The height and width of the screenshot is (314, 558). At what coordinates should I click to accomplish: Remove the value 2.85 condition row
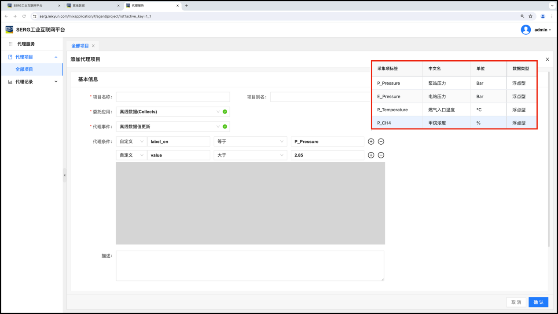[x=381, y=155]
